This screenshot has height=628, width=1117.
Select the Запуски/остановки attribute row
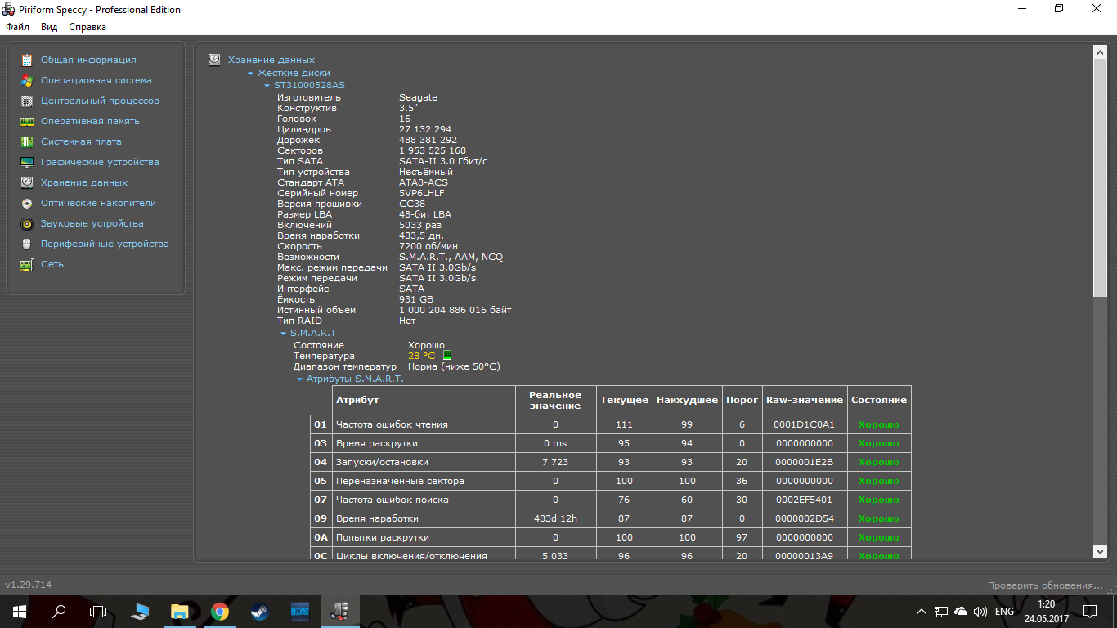coord(610,462)
